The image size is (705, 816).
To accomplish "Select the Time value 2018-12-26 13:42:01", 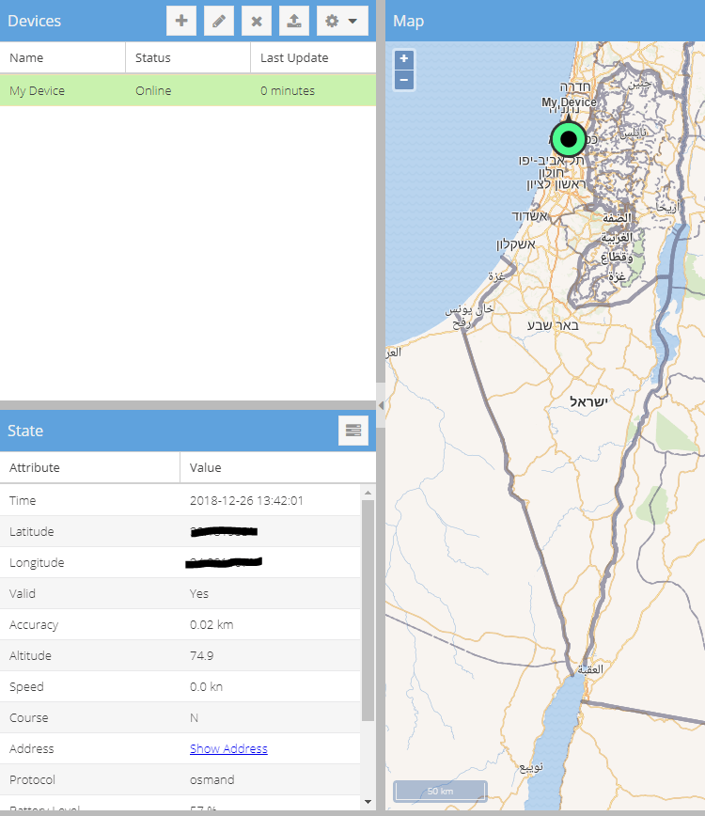I will (246, 501).
